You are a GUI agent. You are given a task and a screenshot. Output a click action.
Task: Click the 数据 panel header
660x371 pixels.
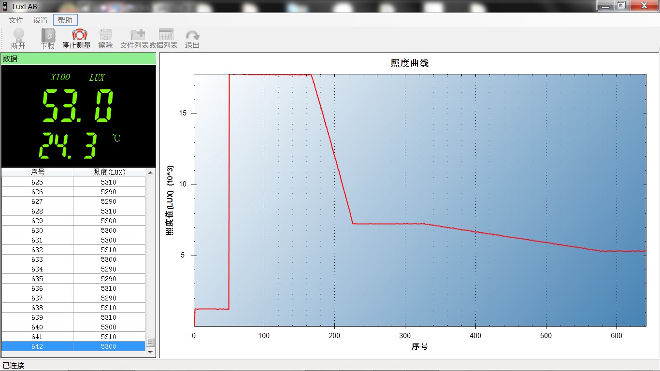(78, 58)
